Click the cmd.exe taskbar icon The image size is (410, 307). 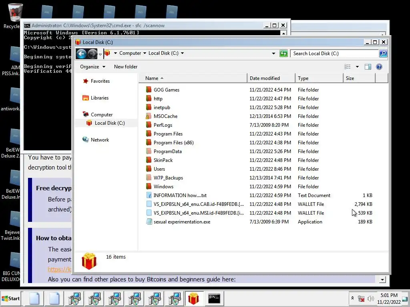[x=214, y=298]
